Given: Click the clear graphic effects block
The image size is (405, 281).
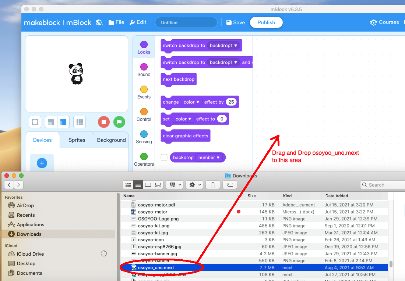Looking at the screenshot, I should tap(186, 136).
